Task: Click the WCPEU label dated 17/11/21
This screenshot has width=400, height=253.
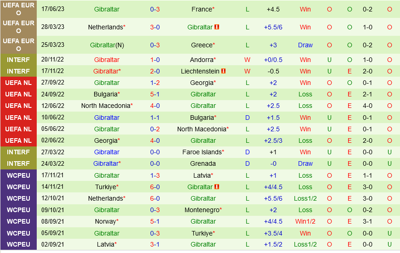Action: click(18, 175)
